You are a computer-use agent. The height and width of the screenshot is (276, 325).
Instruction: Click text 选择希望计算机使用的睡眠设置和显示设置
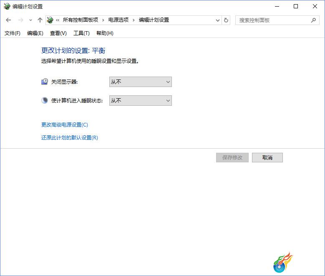[90, 61]
